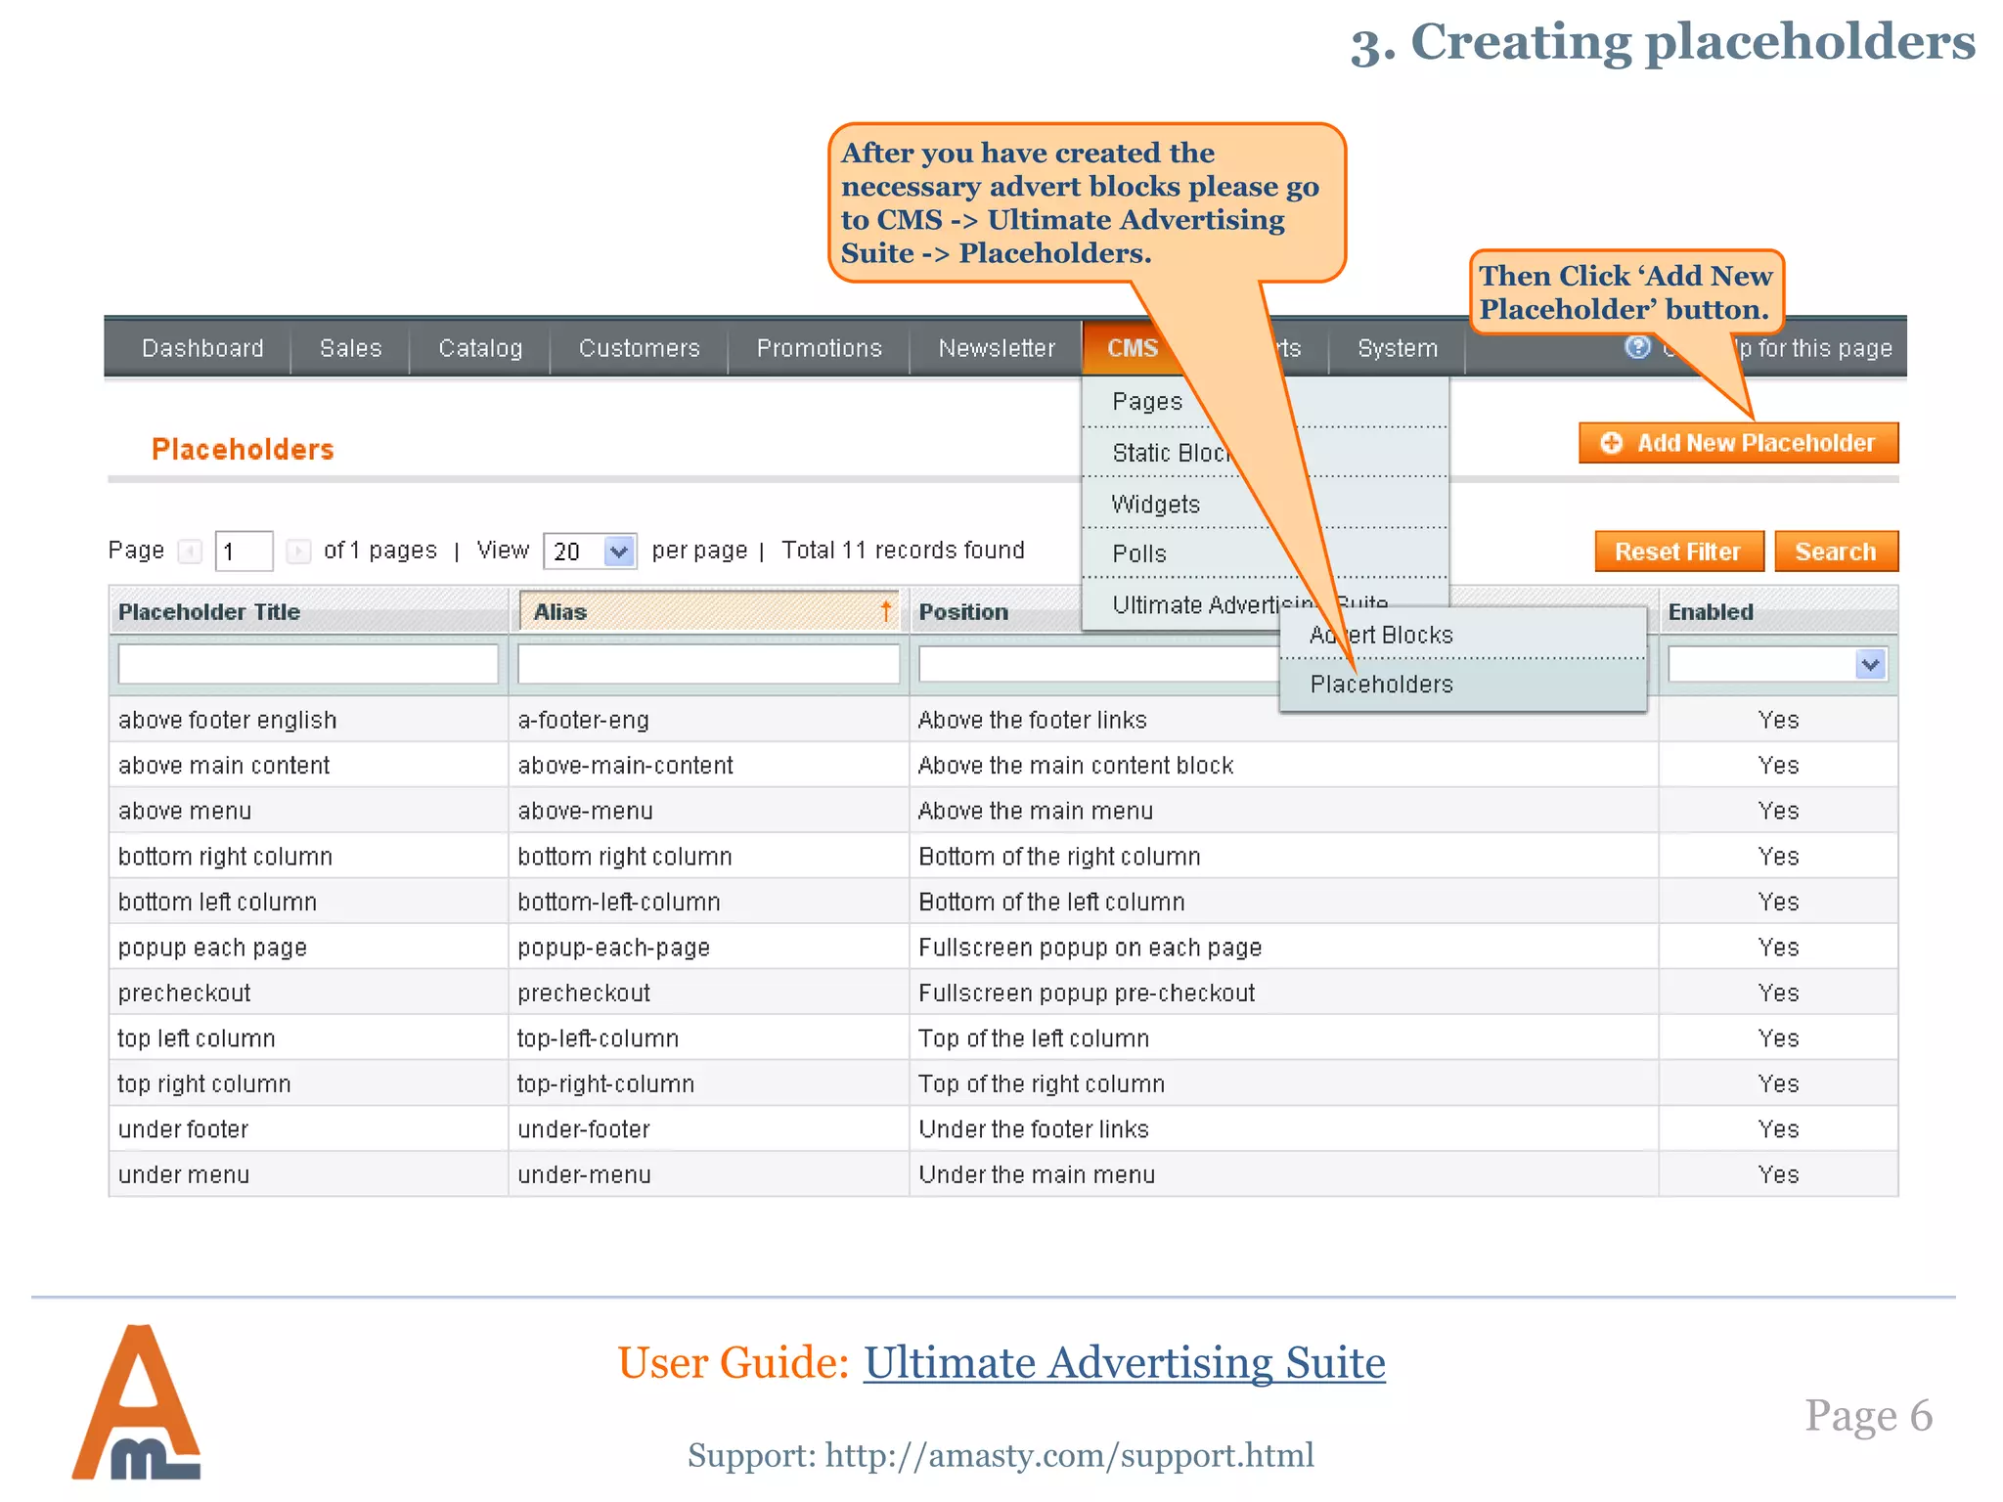Click the help question mark icon

pos(1637,347)
